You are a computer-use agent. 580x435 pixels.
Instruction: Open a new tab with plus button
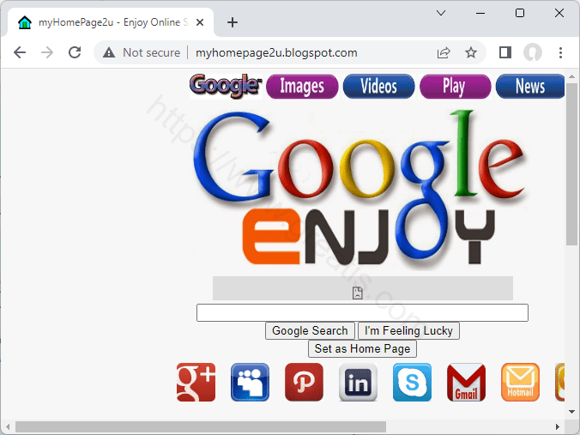click(x=233, y=22)
